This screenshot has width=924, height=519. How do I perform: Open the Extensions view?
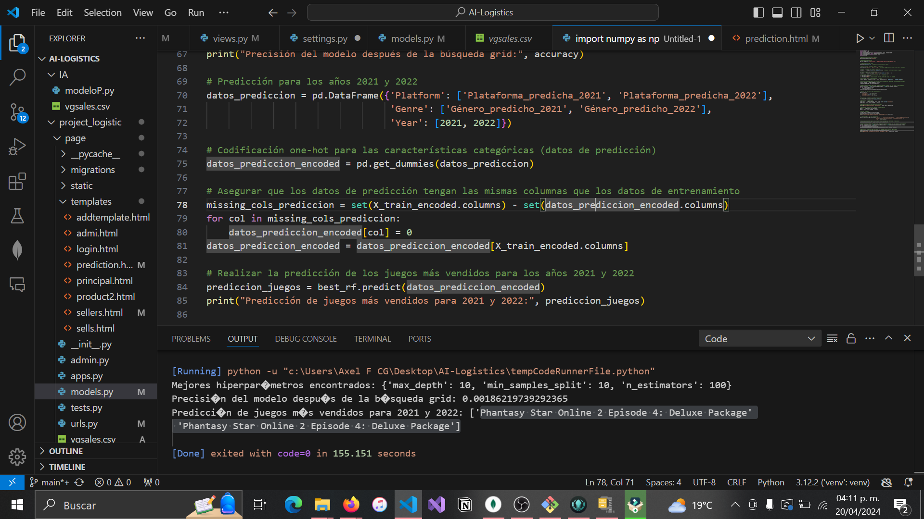17,182
